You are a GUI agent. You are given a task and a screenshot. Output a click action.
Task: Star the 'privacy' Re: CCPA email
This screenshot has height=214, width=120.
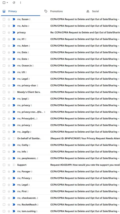point(9,32)
